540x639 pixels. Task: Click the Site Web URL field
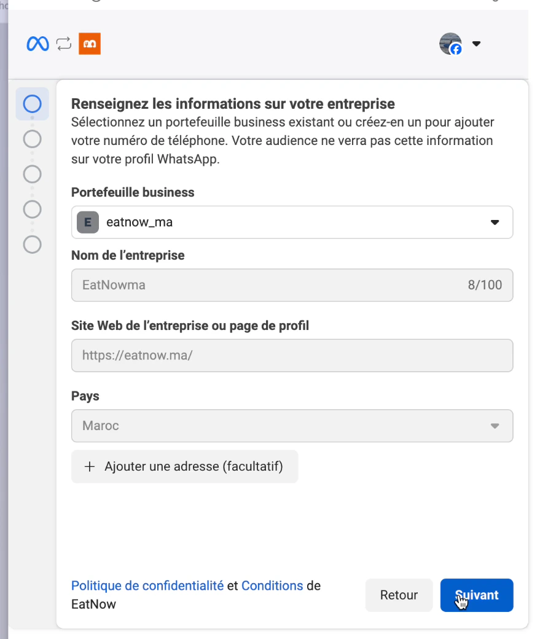click(292, 355)
